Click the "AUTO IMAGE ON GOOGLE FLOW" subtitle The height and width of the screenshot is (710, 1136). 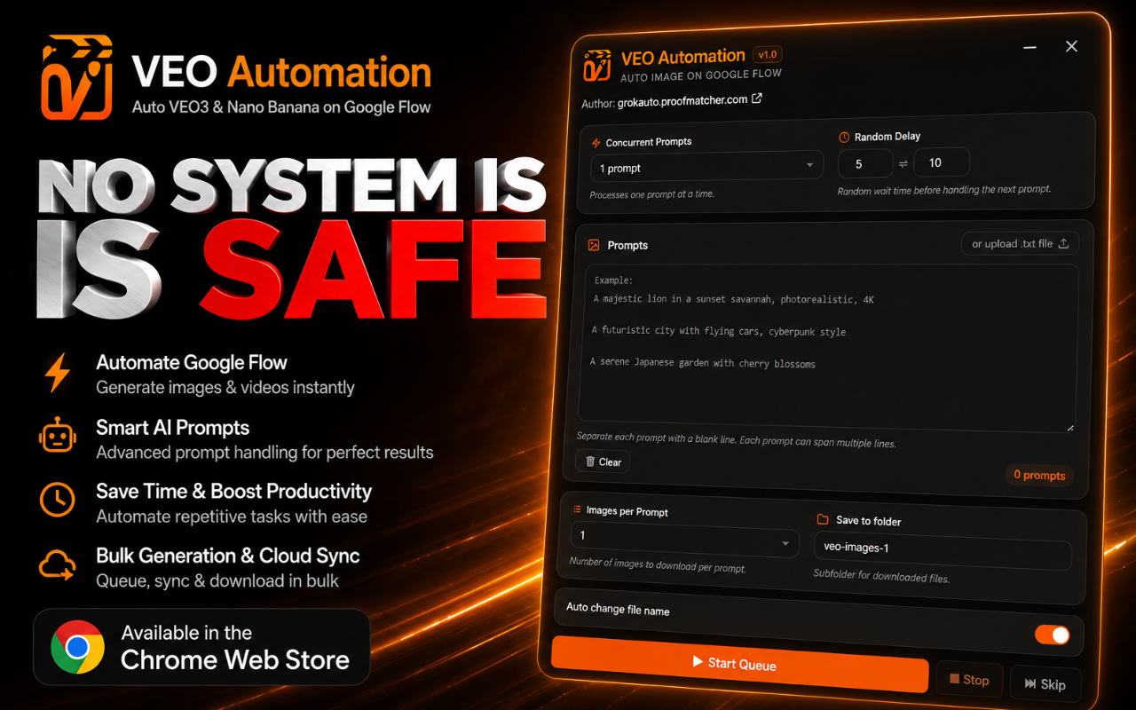(701, 75)
